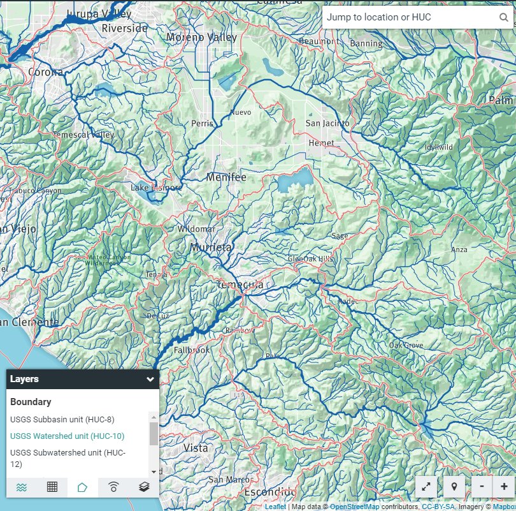Open the OpenStreetMap attribution link
This screenshot has height=511, width=516.
(354, 507)
